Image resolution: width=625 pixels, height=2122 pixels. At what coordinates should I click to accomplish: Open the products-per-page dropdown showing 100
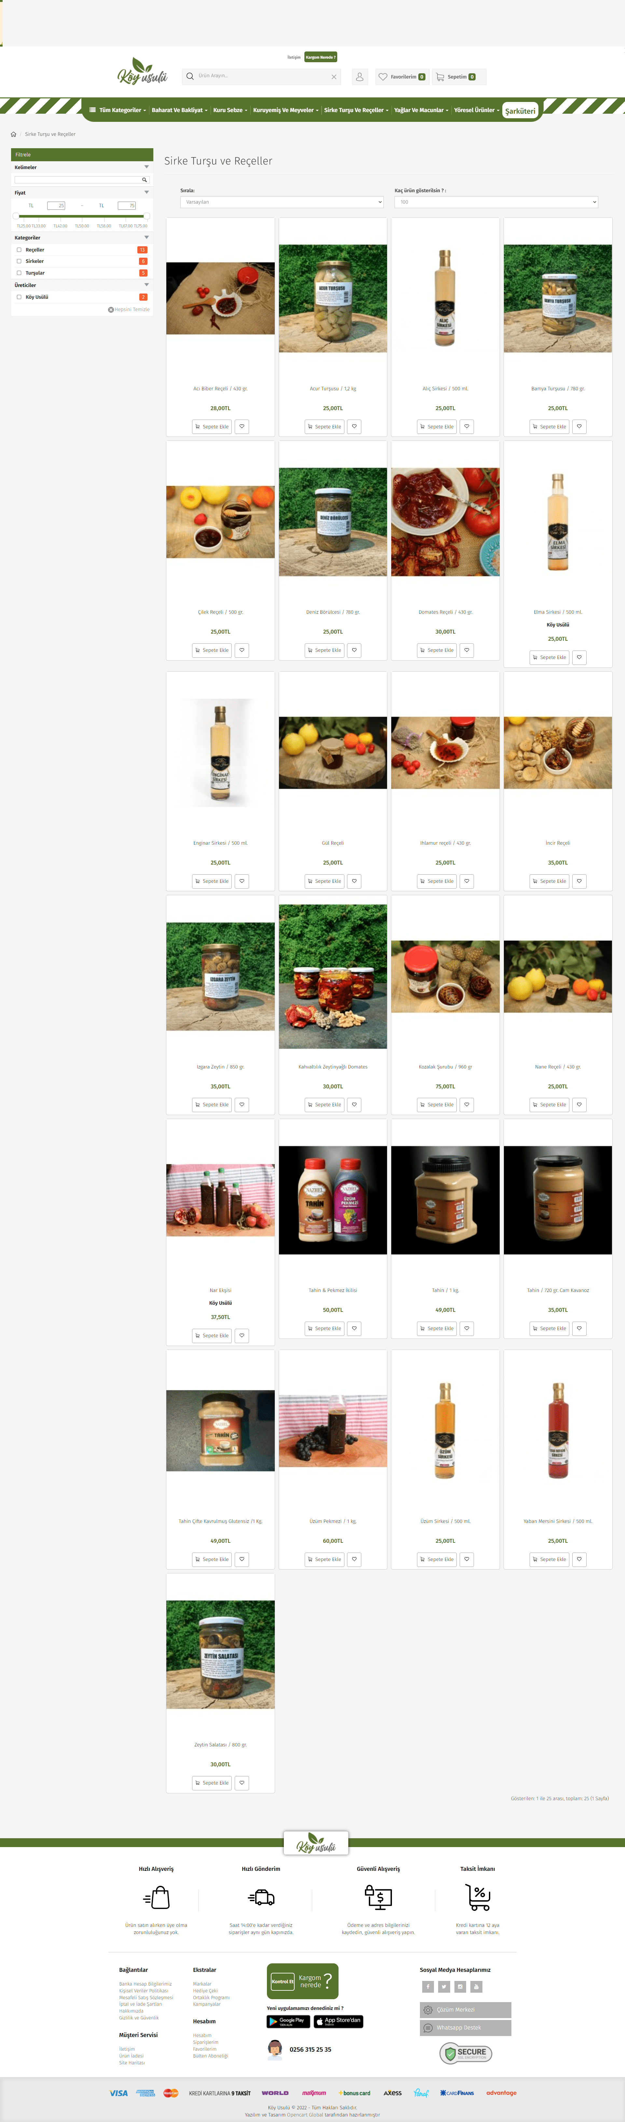click(x=496, y=202)
